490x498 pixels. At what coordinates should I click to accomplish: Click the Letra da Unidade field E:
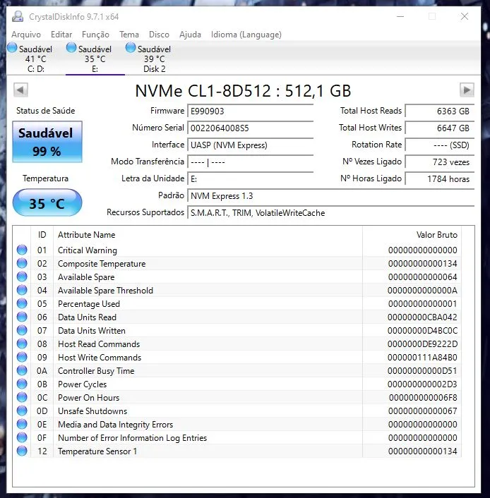250,178
